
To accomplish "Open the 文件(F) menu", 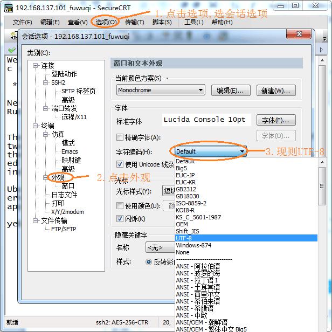I will point(23,22).
